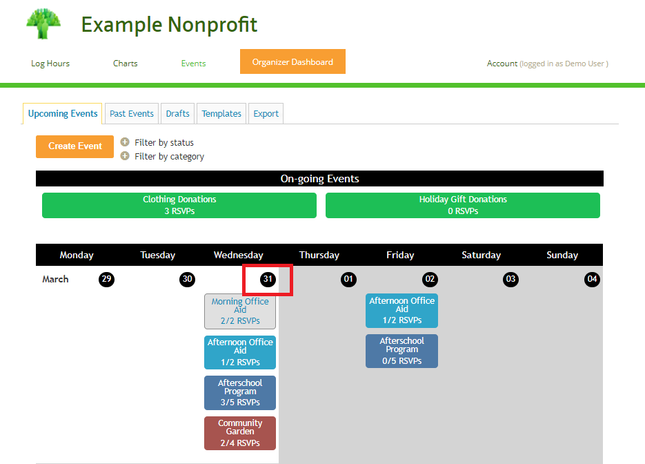Expand the Filter by status plus icon
645x464 pixels.
tap(125, 142)
